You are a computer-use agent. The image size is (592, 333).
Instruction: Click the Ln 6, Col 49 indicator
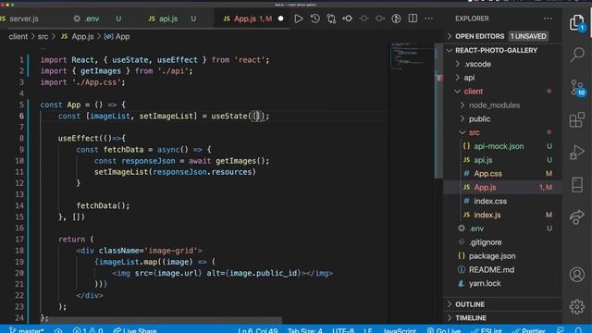tap(258, 330)
